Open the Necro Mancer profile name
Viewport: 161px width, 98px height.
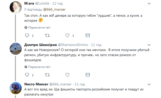click(x=36, y=84)
